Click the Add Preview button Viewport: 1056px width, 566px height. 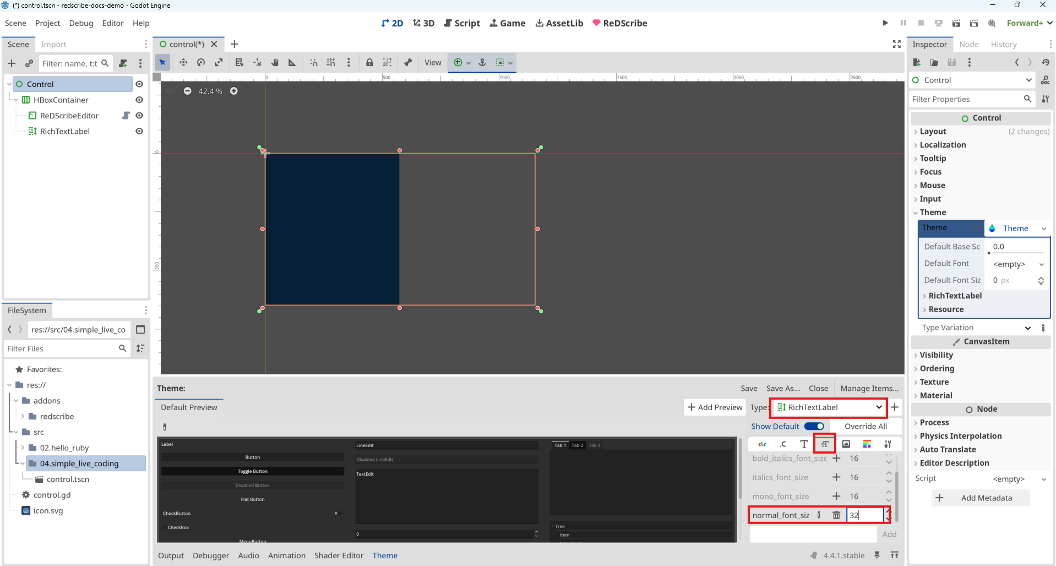pos(715,407)
